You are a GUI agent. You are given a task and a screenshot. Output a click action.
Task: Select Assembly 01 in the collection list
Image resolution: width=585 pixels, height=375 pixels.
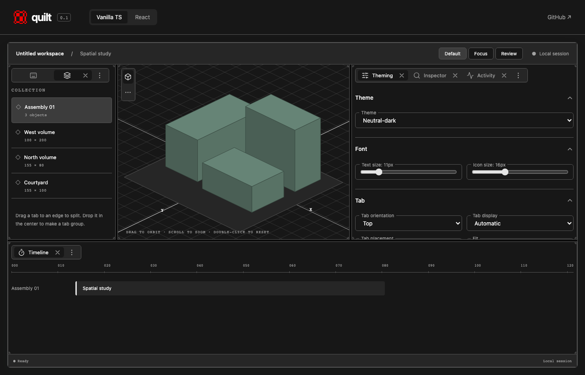[62, 110]
